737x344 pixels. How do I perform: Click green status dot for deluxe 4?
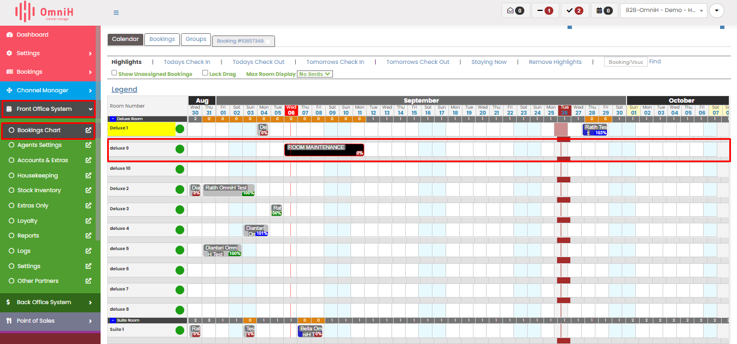tap(180, 230)
